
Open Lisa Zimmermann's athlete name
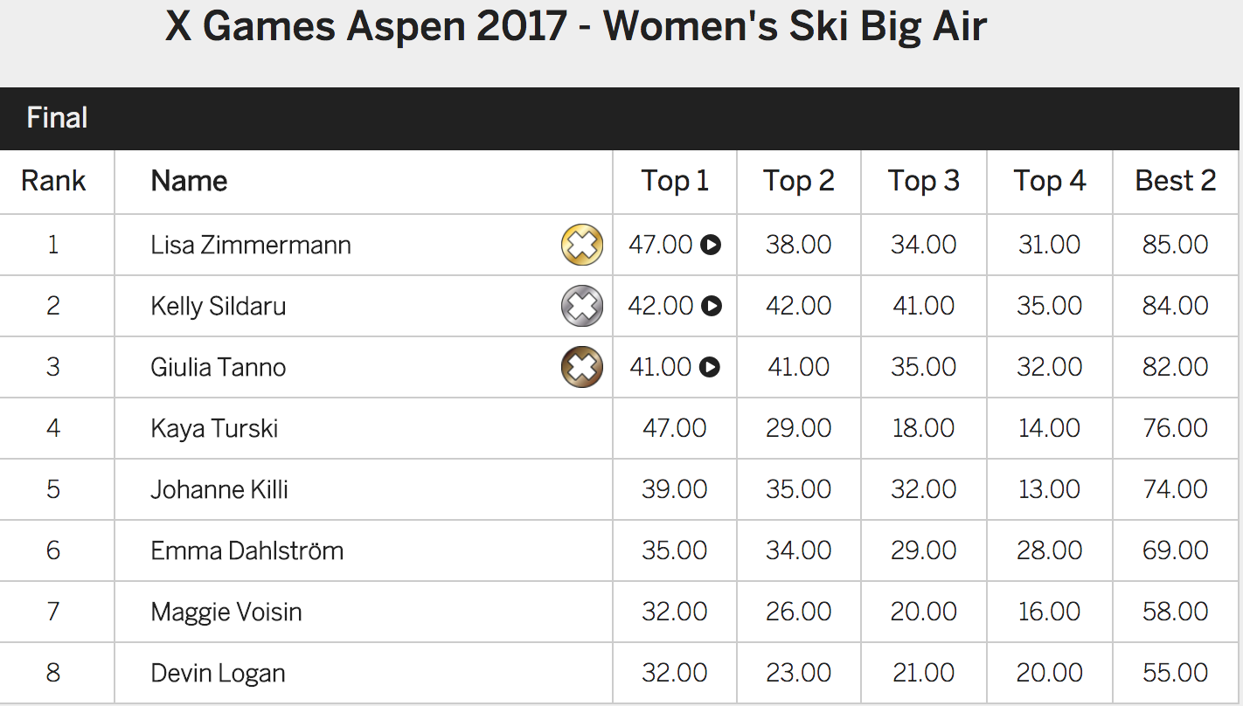pyautogui.click(x=251, y=245)
